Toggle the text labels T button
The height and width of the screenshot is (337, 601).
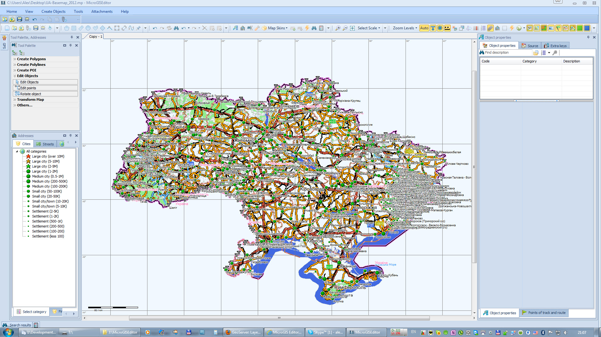[433, 28]
